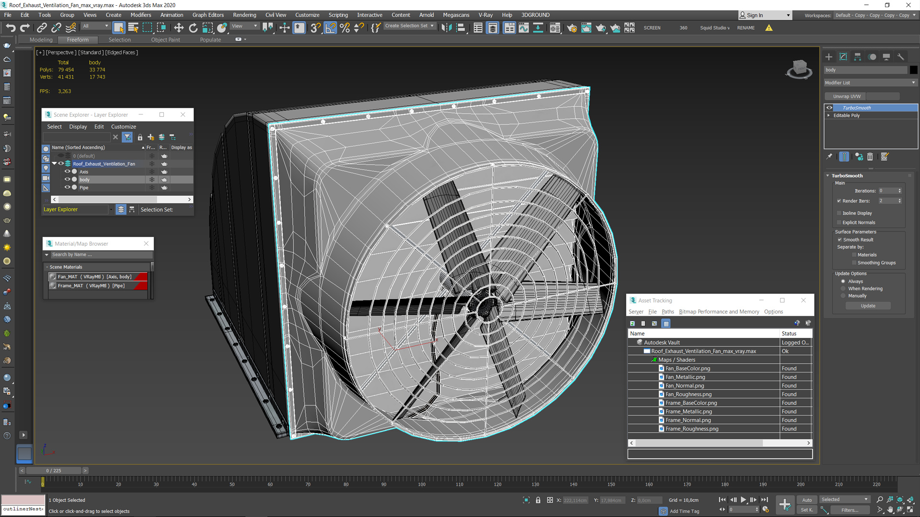
Task: Toggle the Layer Explorer toolbar icon
Action: (x=493, y=28)
